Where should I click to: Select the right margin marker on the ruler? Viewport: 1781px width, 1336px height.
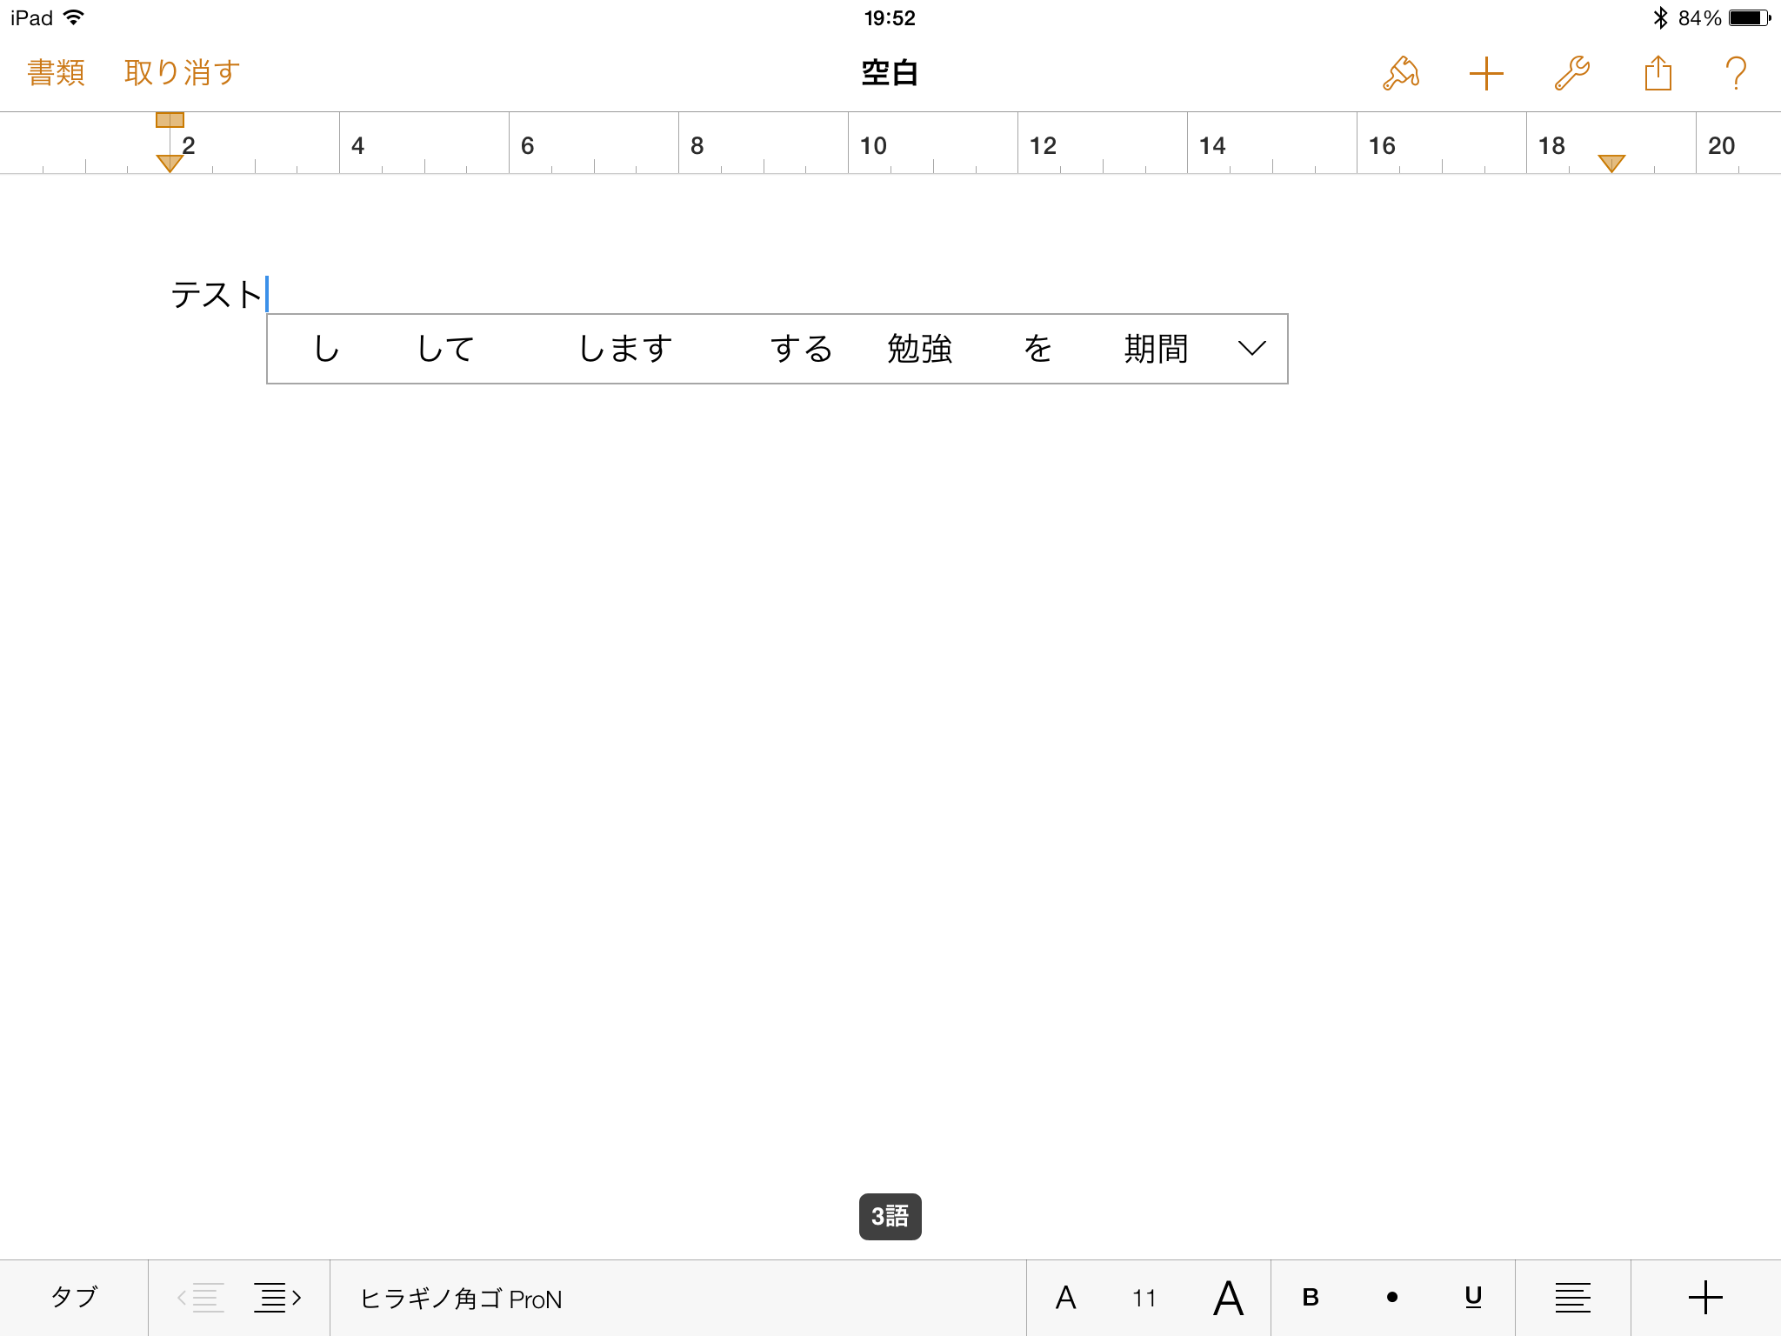click(x=1611, y=163)
